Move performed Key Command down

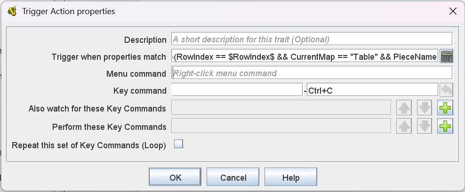pyautogui.click(x=425, y=126)
